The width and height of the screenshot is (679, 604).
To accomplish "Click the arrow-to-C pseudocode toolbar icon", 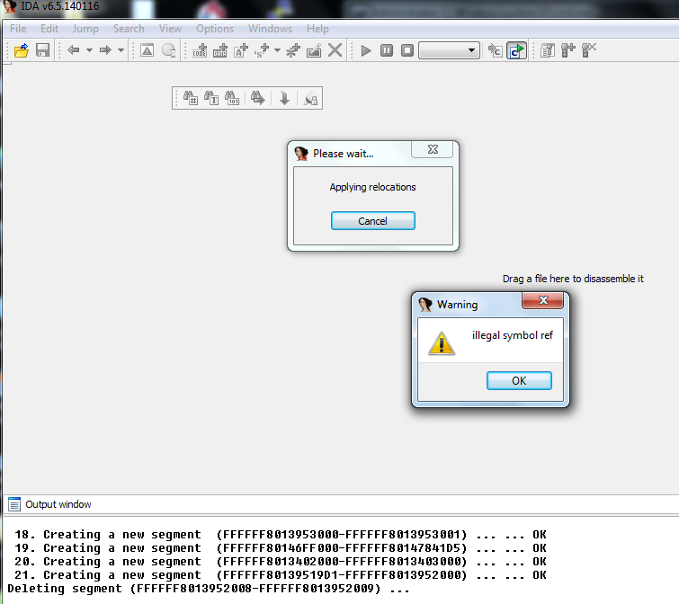I will click(x=495, y=50).
